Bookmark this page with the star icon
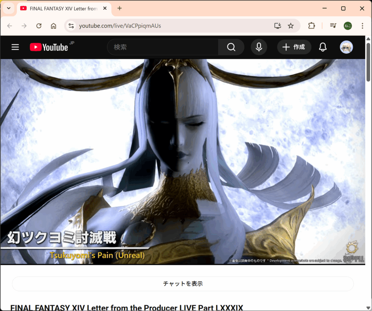The height and width of the screenshot is (311, 372). pos(291,26)
